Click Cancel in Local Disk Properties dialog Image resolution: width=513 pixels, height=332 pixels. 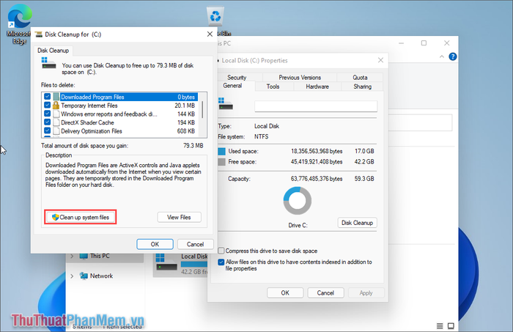pyautogui.click(x=325, y=292)
